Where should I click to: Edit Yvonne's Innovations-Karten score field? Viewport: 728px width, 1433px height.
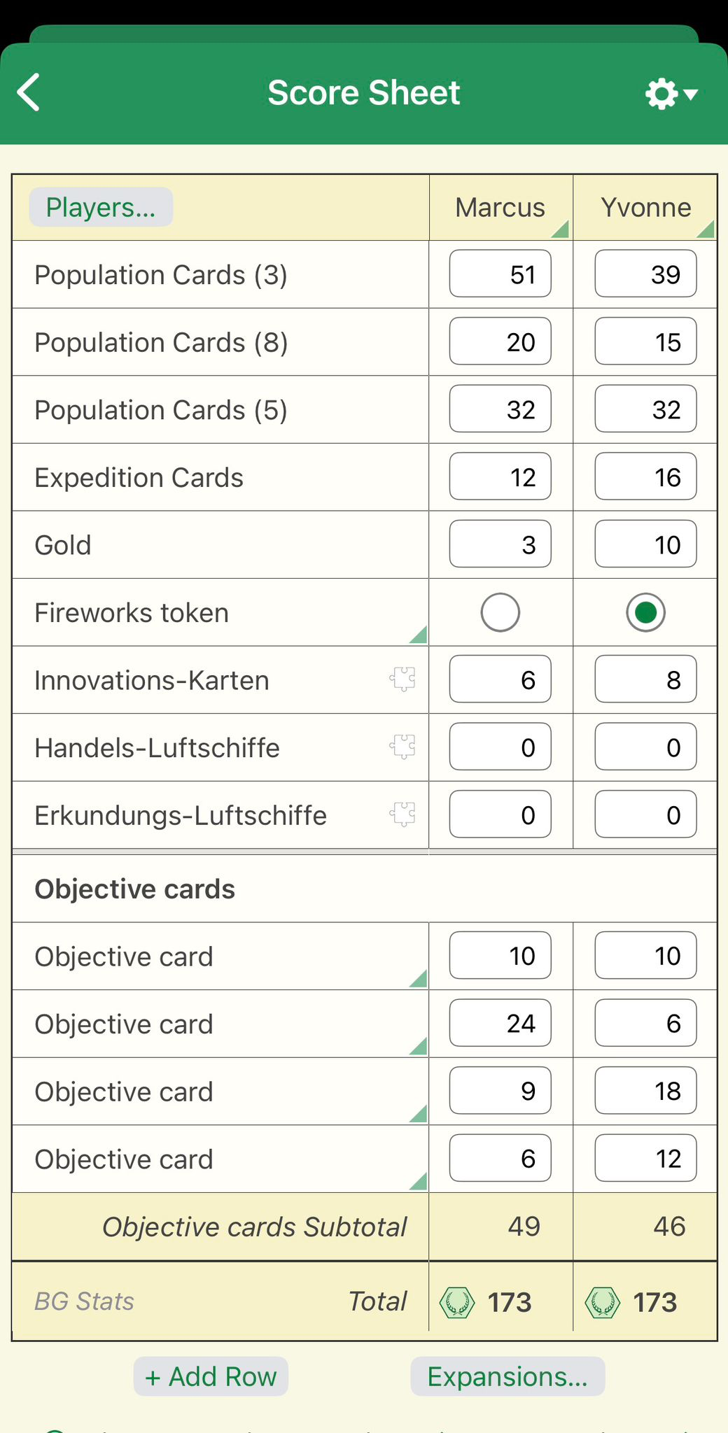(645, 679)
